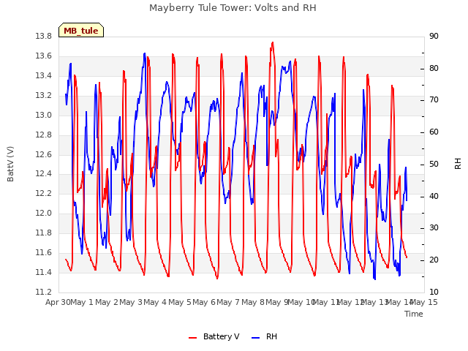Click the 13.4 left axis tick label
468x351 pixels.
(x=44, y=75)
